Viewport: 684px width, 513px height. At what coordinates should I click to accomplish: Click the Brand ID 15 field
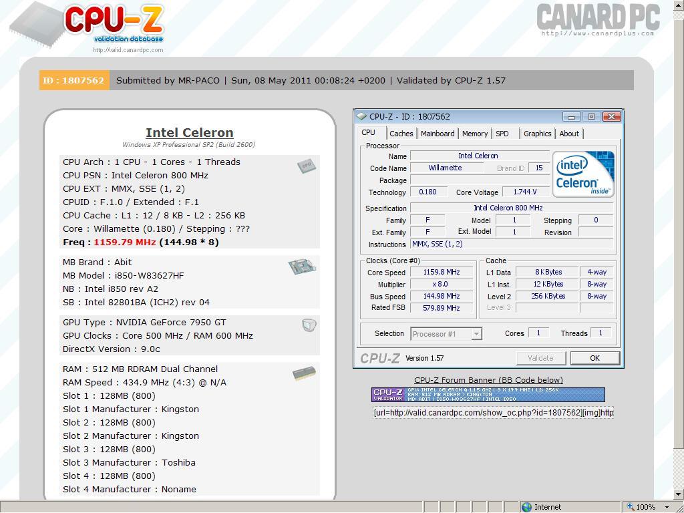pyautogui.click(x=539, y=168)
